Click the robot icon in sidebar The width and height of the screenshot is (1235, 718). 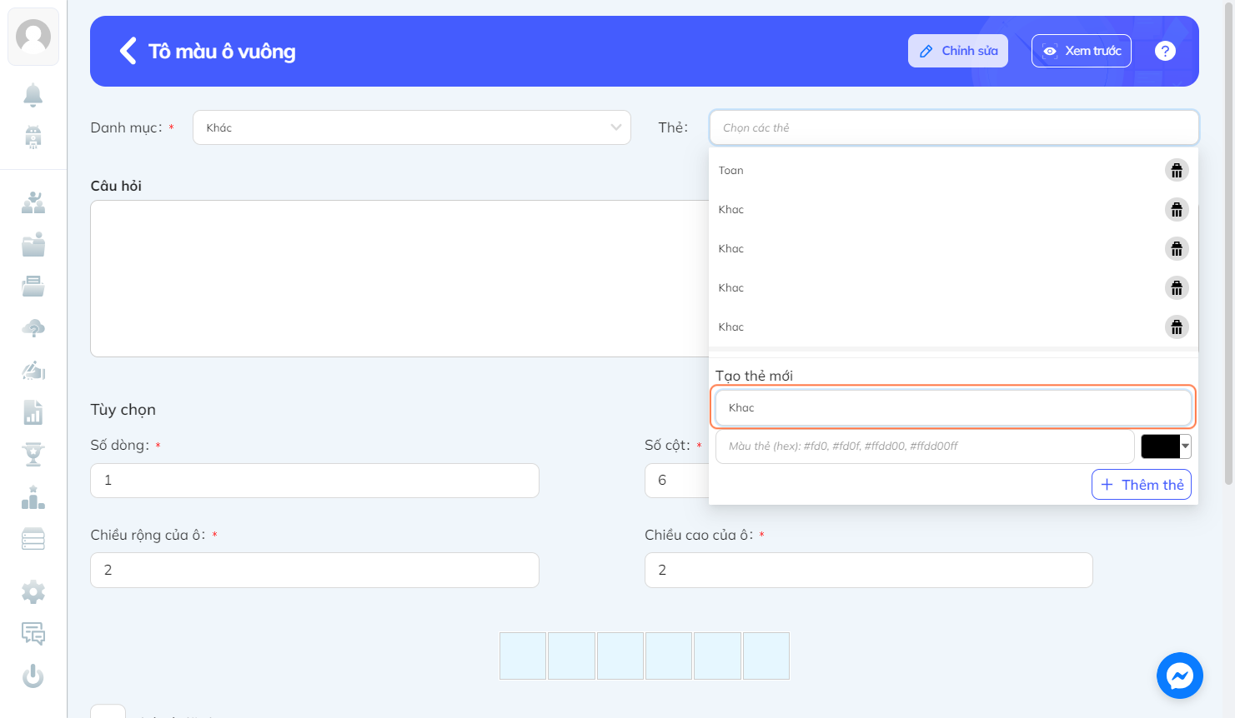[x=33, y=136]
